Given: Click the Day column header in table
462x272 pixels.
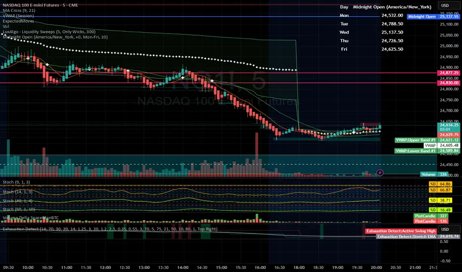Looking at the screenshot, I should [x=344, y=7].
